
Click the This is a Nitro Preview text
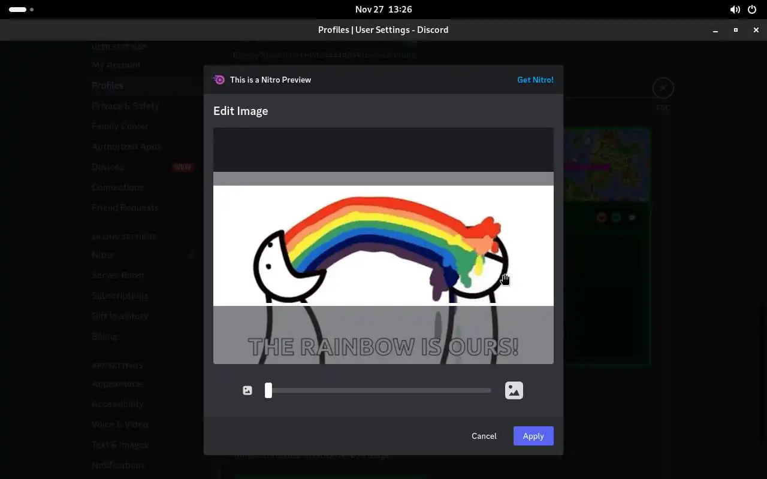pos(270,80)
